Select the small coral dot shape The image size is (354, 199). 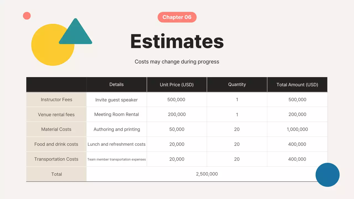tap(27, 16)
